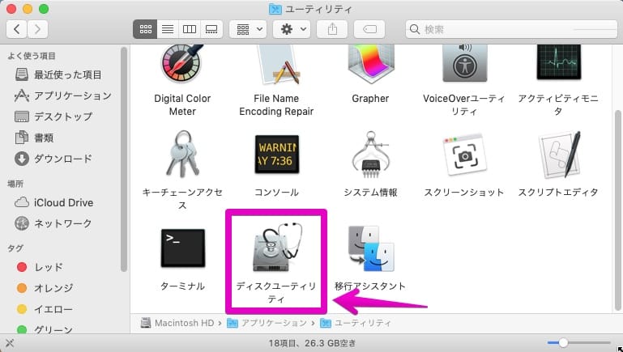Switch to gallery view
The height and width of the screenshot is (352, 623).
tap(211, 29)
